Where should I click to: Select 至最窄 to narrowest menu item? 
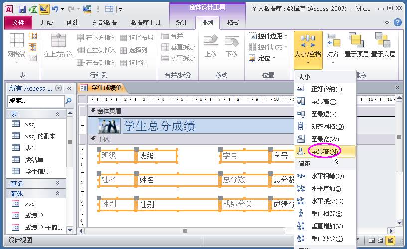(325, 151)
